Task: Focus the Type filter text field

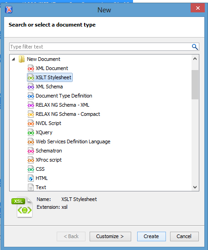Action: [x=100, y=47]
